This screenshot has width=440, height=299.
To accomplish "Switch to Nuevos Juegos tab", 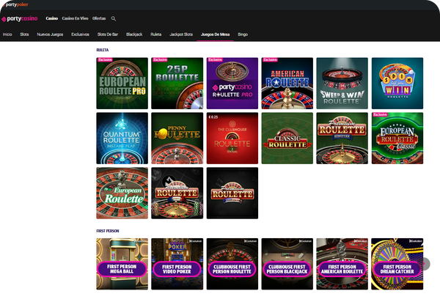I will (50, 34).
